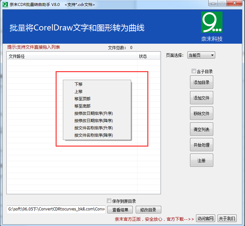Click the app icon in the title bar
Screen dimensions: 245x226
(x=5, y=5)
